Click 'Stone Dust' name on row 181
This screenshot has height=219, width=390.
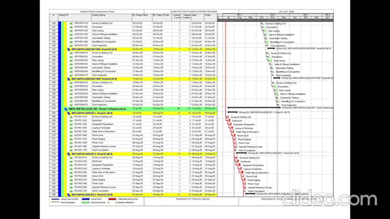tap(97, 176)
